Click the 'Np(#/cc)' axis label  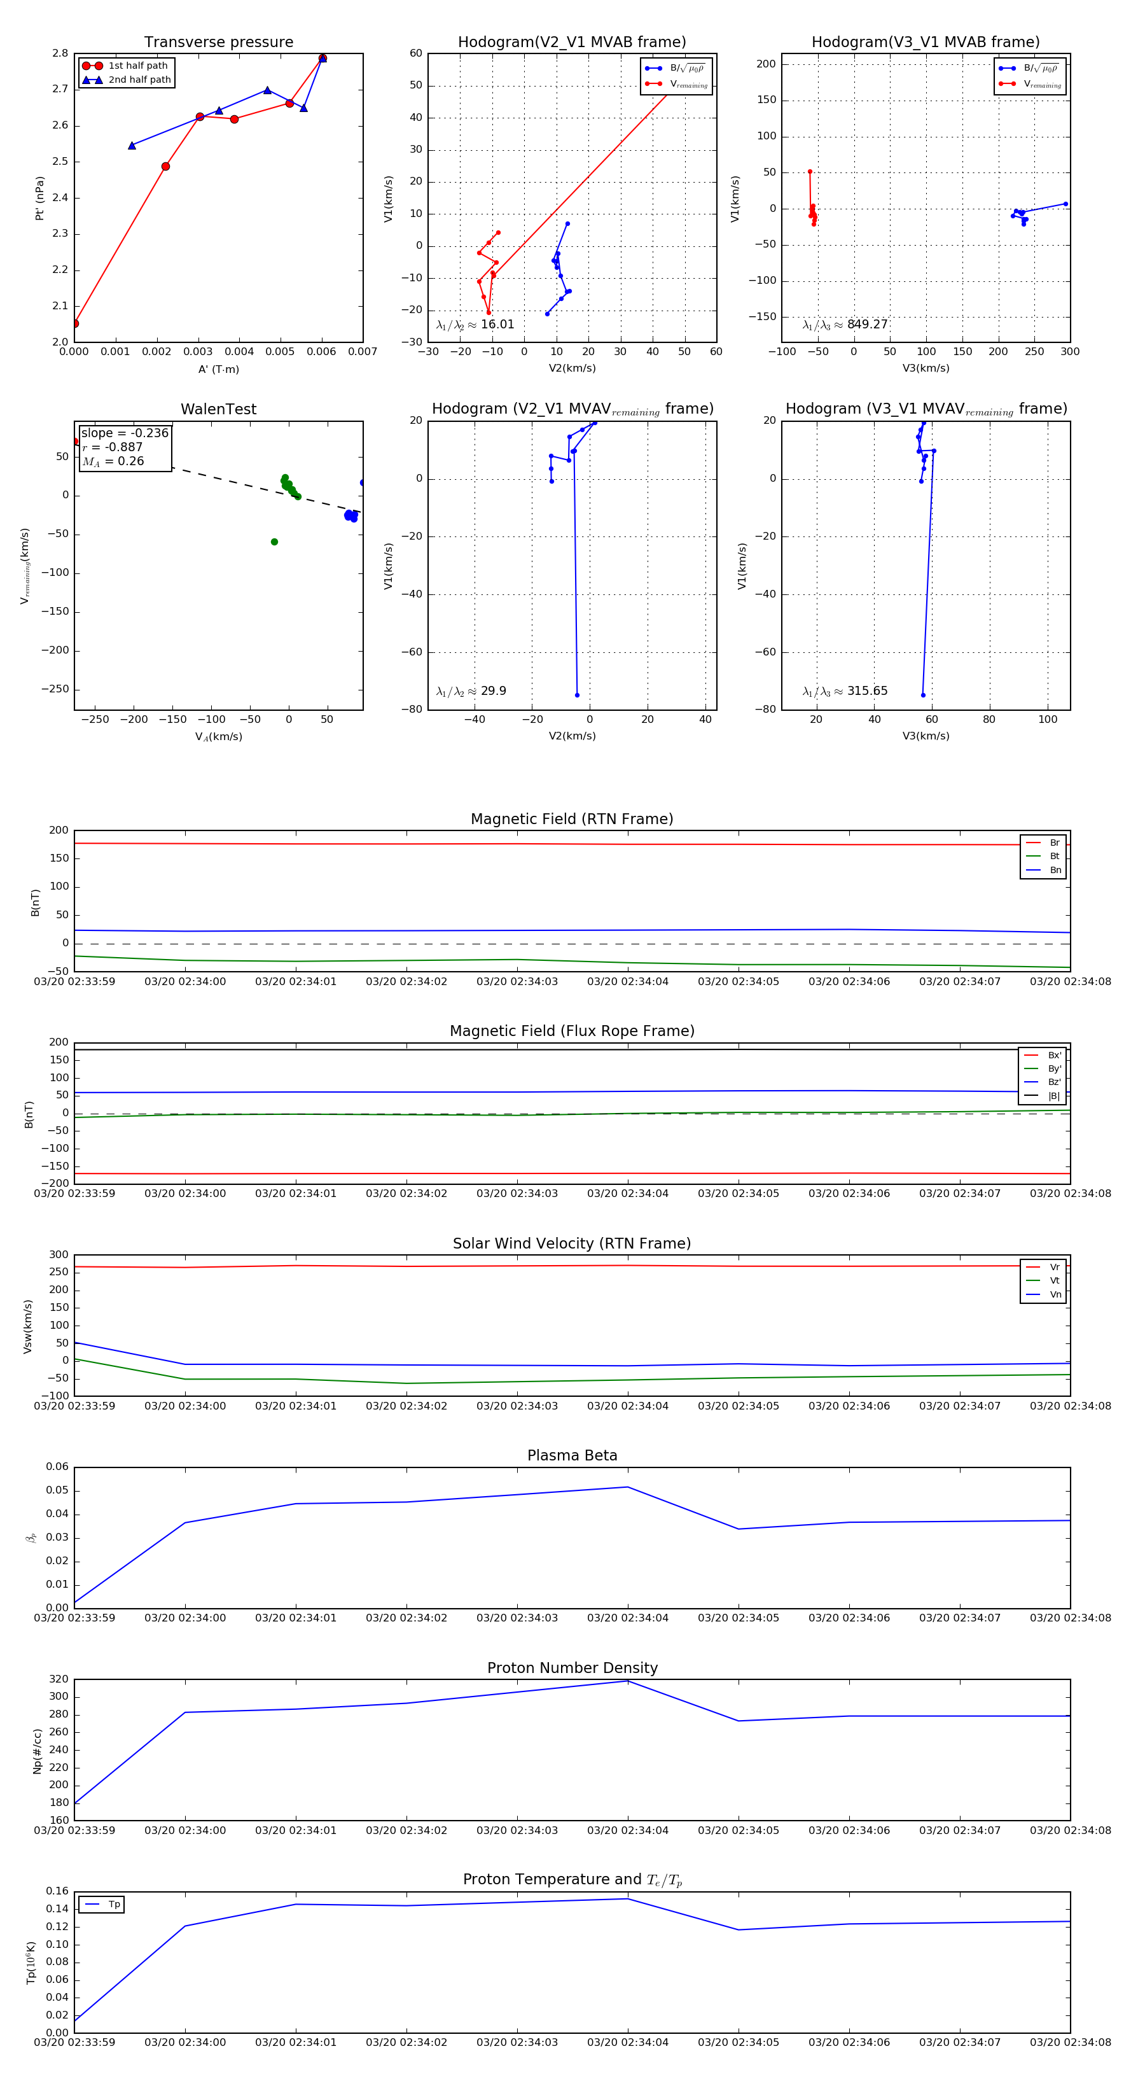37,1750
